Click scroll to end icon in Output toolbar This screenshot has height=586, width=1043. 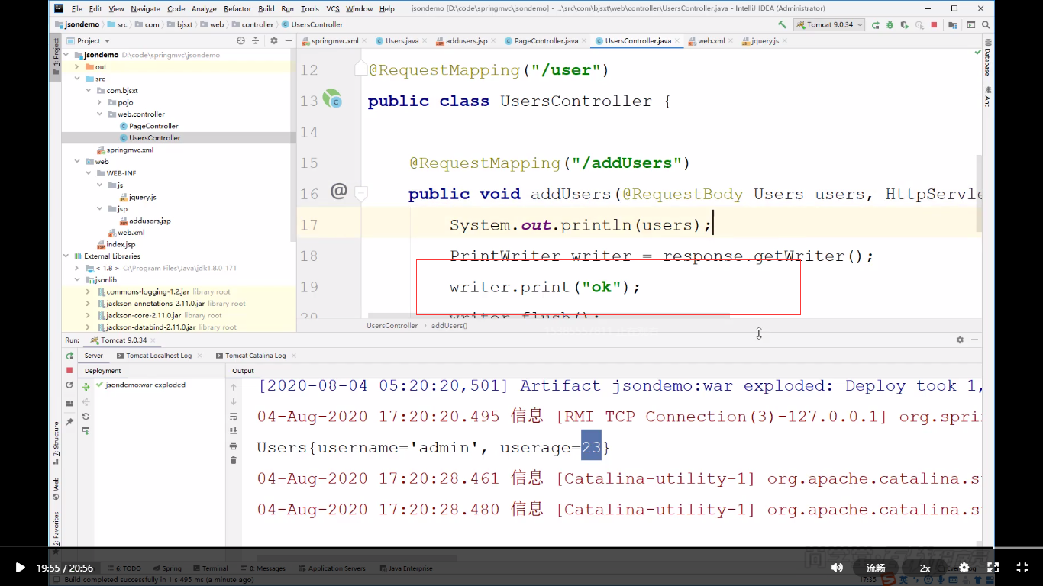[x=234, y=431]
